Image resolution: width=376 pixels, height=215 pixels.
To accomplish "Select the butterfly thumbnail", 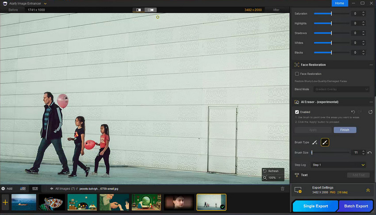I will pos(52,202).
